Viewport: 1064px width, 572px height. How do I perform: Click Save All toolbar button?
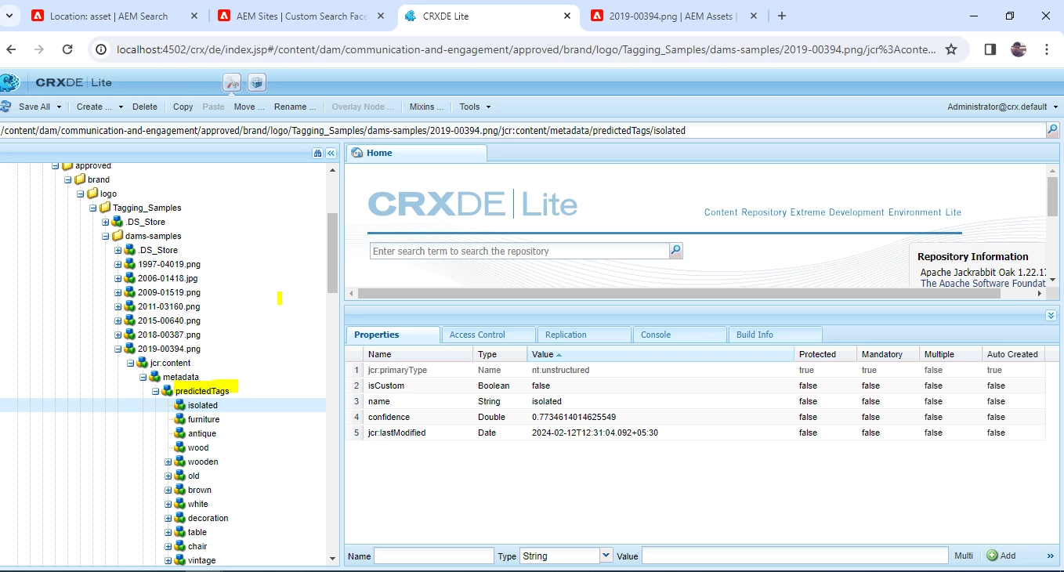34,107
